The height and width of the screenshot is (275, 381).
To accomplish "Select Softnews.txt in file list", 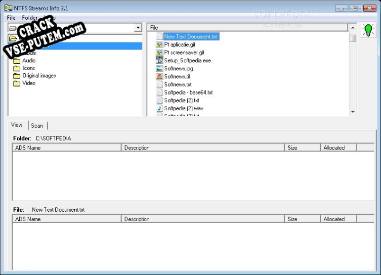I will pyautogui.click(x=178, y=85).
